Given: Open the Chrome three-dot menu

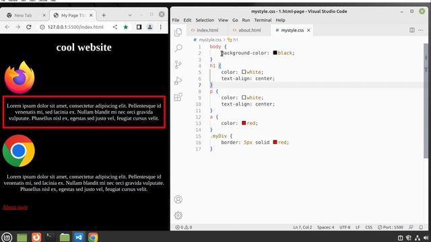Looking at the screenshot, I should tap(160, 27).
